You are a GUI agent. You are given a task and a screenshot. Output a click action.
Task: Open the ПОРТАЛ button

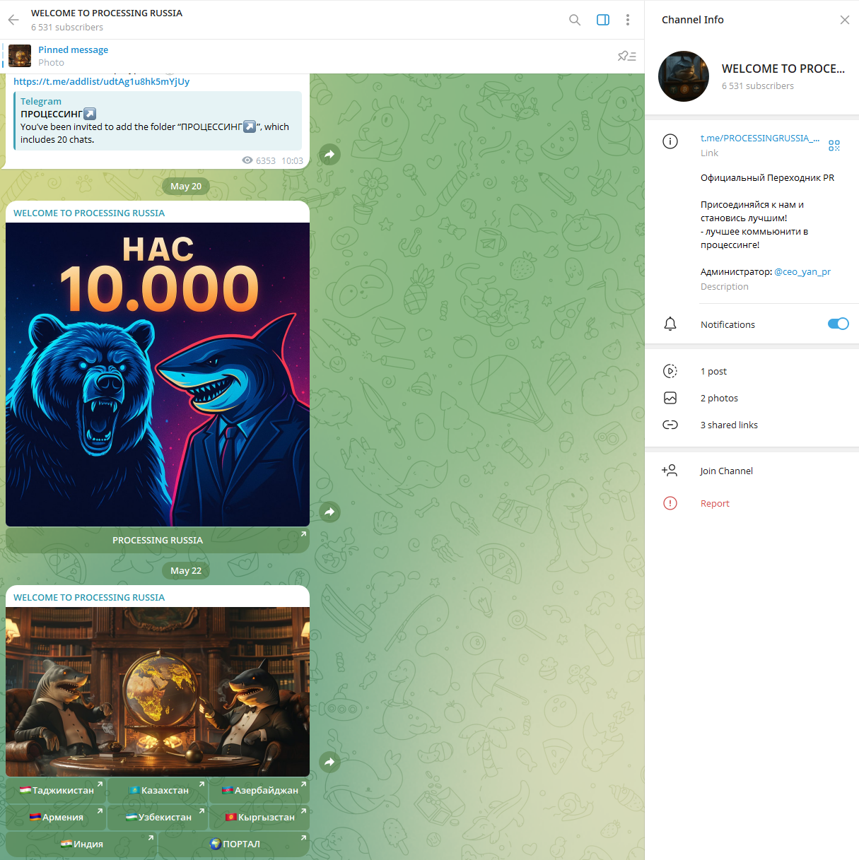pyautogui.click(x=235, y=844)
